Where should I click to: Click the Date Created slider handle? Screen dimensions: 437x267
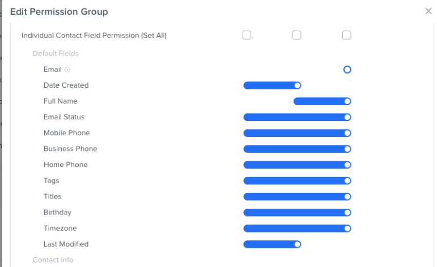coord(298,85)
